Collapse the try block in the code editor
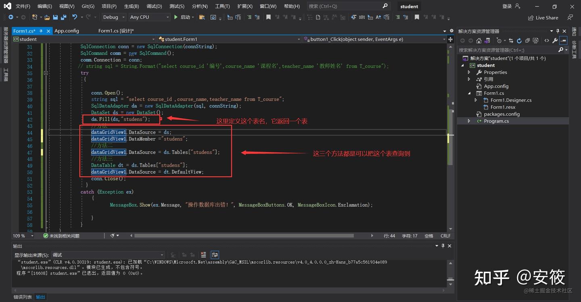This screenshot has height=302, width=581. pyautogui.click(x=46, y=73)
